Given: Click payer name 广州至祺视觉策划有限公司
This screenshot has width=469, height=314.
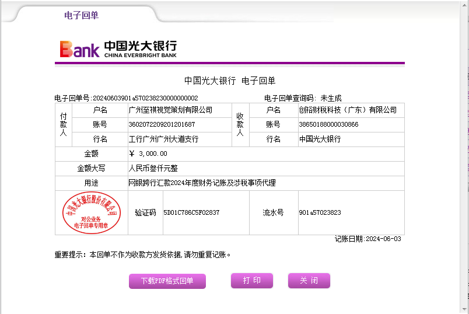Looking at the screenshot, I should click(170, 110).
